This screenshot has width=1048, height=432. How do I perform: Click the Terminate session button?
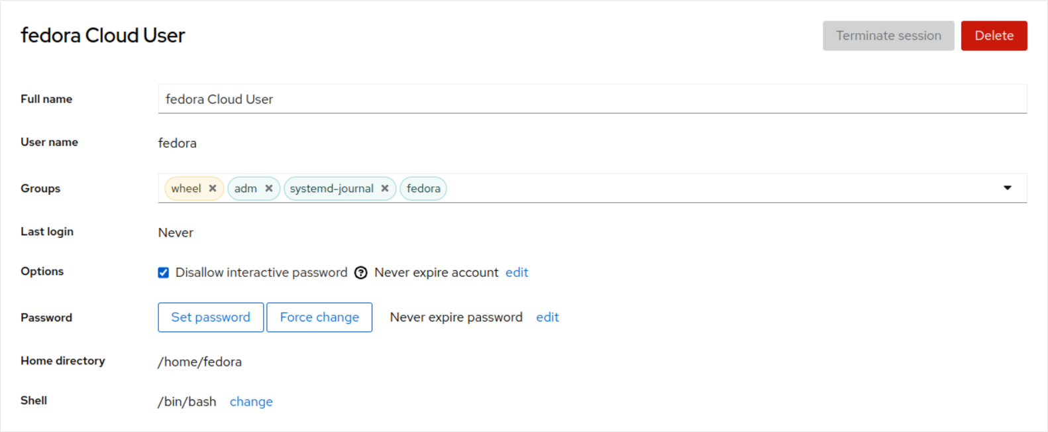[x=888, y=36]
